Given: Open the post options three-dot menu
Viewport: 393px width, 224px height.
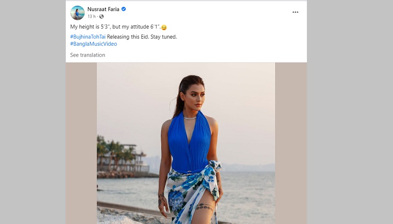Looking at the screenshot, I should point(295,12).
